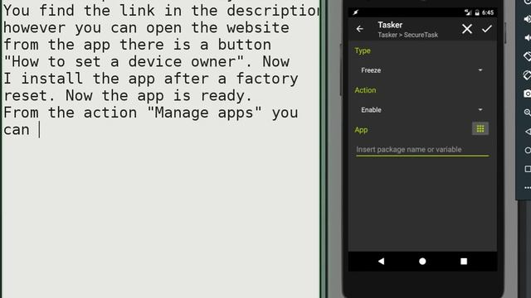Open the emulator more options dots
This screenshot has height=298, width=531.
point(528,188)
